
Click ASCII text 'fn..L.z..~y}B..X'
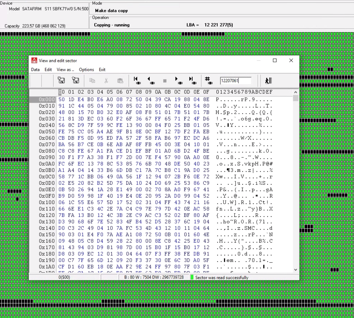(244, 209)
